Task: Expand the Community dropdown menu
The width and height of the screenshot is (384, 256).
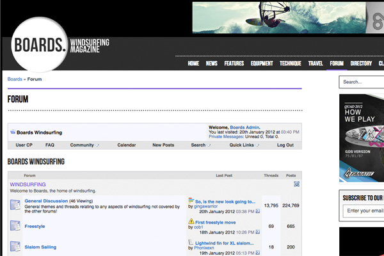Action: point(84,145)
